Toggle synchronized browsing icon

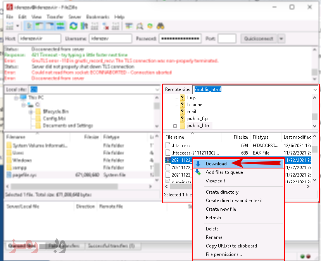click(x=150, y=26)
